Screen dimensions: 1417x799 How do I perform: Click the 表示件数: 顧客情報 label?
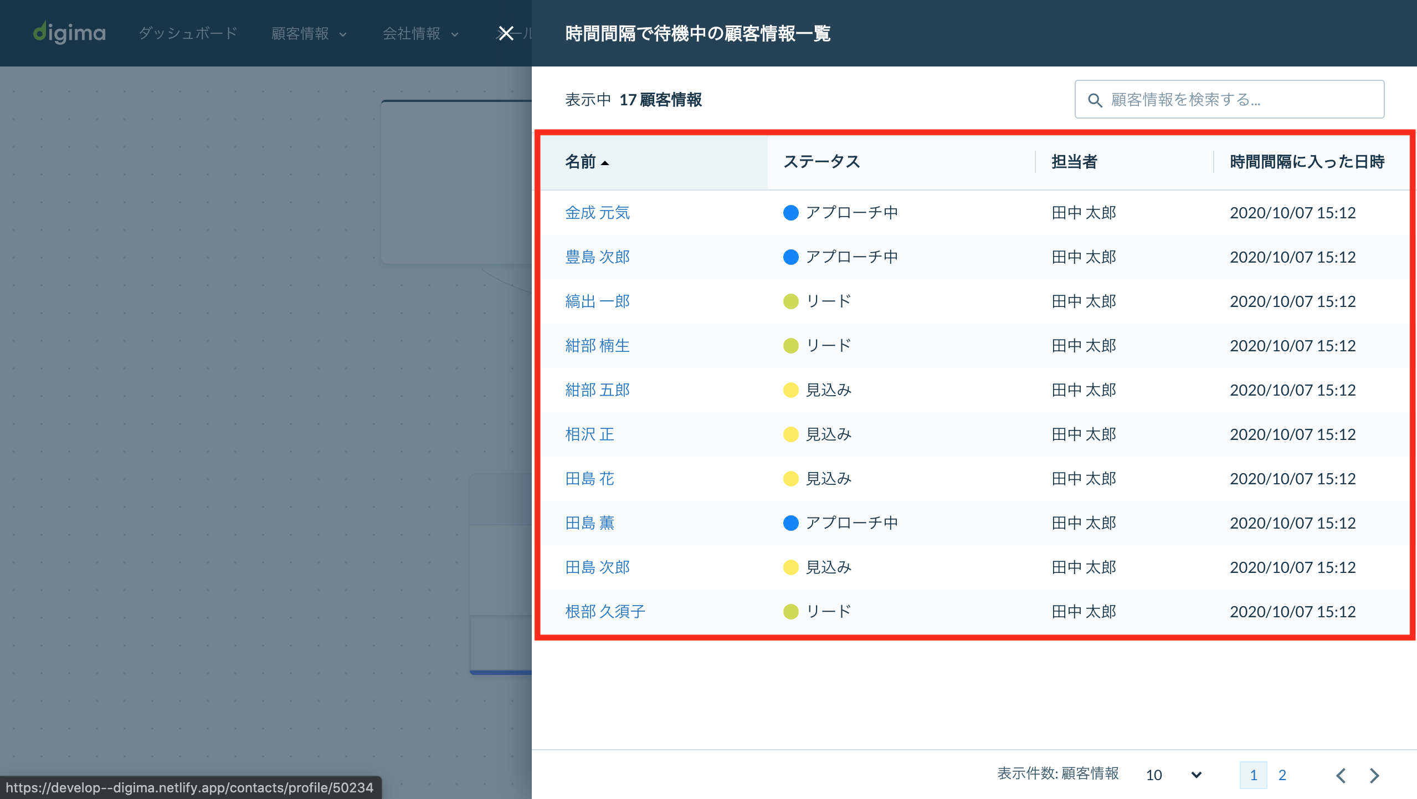(1058, 774)
